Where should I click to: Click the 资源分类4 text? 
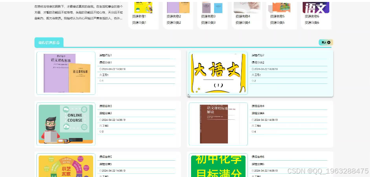point(243,23)
